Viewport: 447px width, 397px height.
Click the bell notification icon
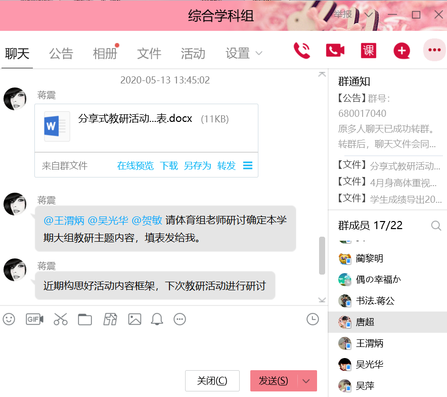pyautogui.click(x=157, y=319)
